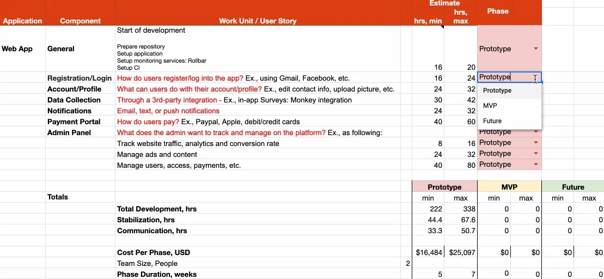Click the "Manage ads and content" cell
Image resolution: width=604 pixels, height=279 pixels.
point(258,154)
